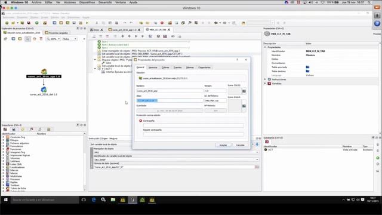Image resolution: width=382 pixels, height=215 pixels.
Task: Collapse the Propiedades group in properties panel
Action: click(265, 47)
